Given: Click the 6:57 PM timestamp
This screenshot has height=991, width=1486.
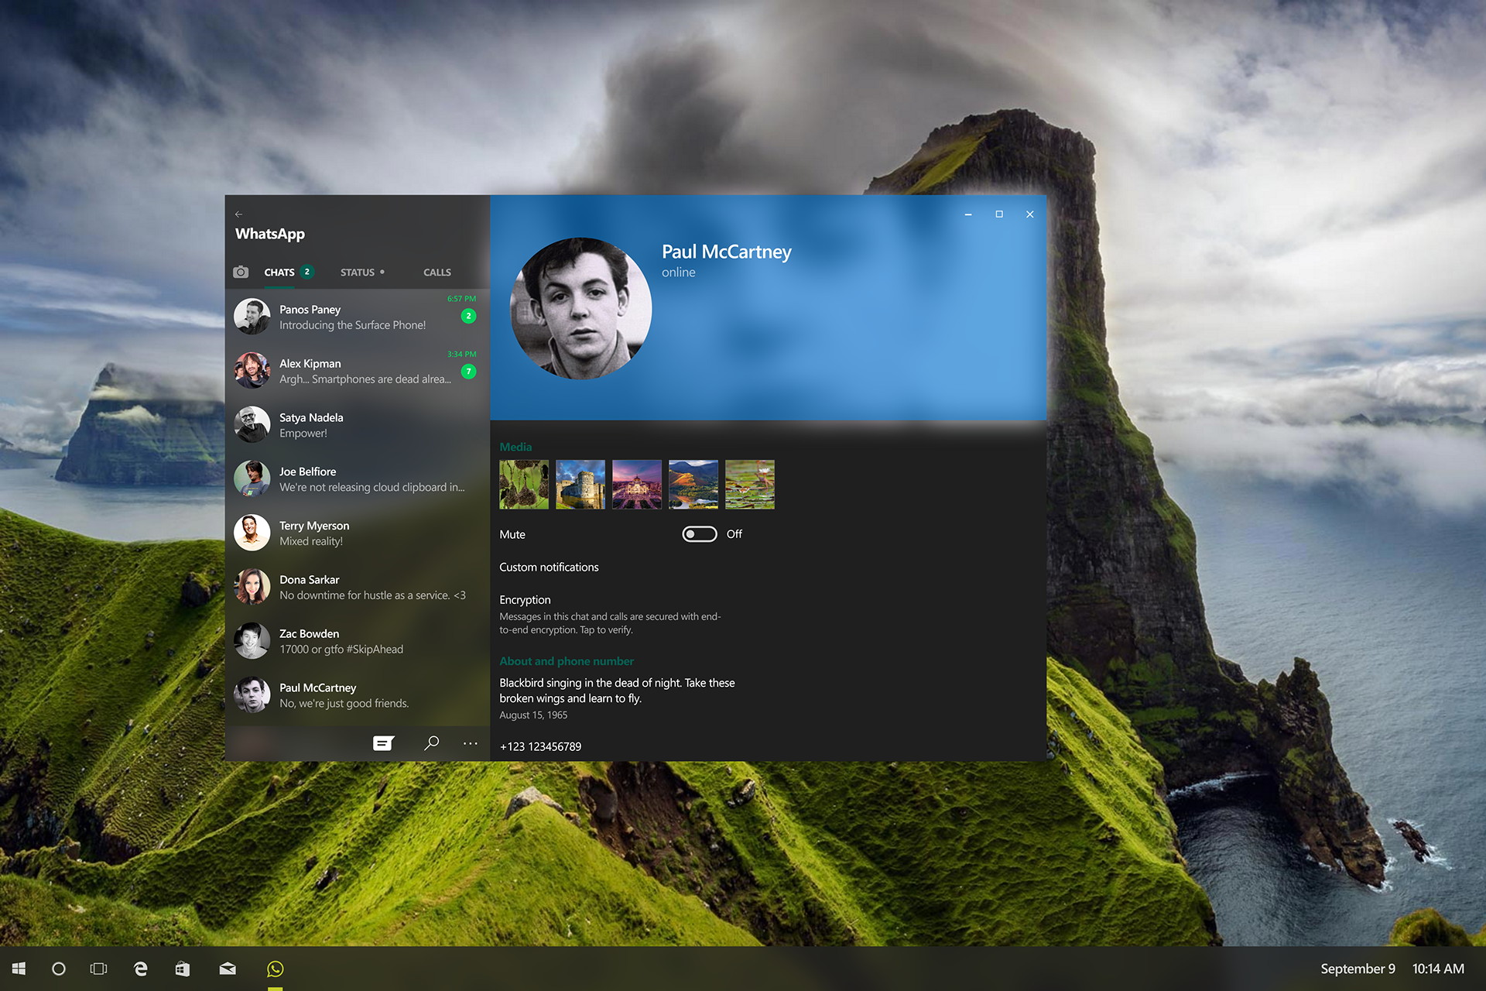Looking at the screenshot, I should pyautogui.click(x=461, y=299).
